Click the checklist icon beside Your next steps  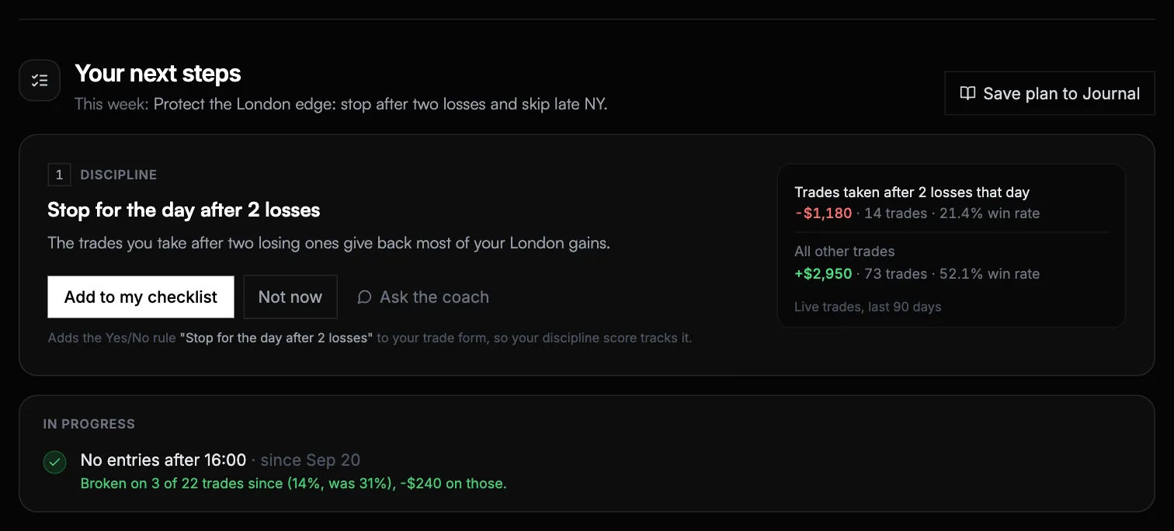(x=40, y=80)
